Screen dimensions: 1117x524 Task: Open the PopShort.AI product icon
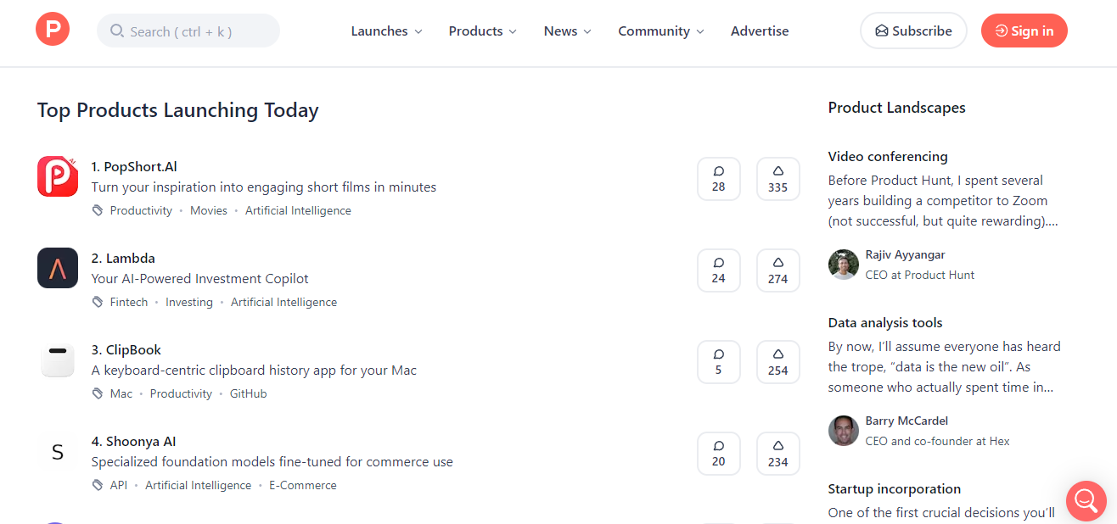pyautogui.click(x=58, y=176)
